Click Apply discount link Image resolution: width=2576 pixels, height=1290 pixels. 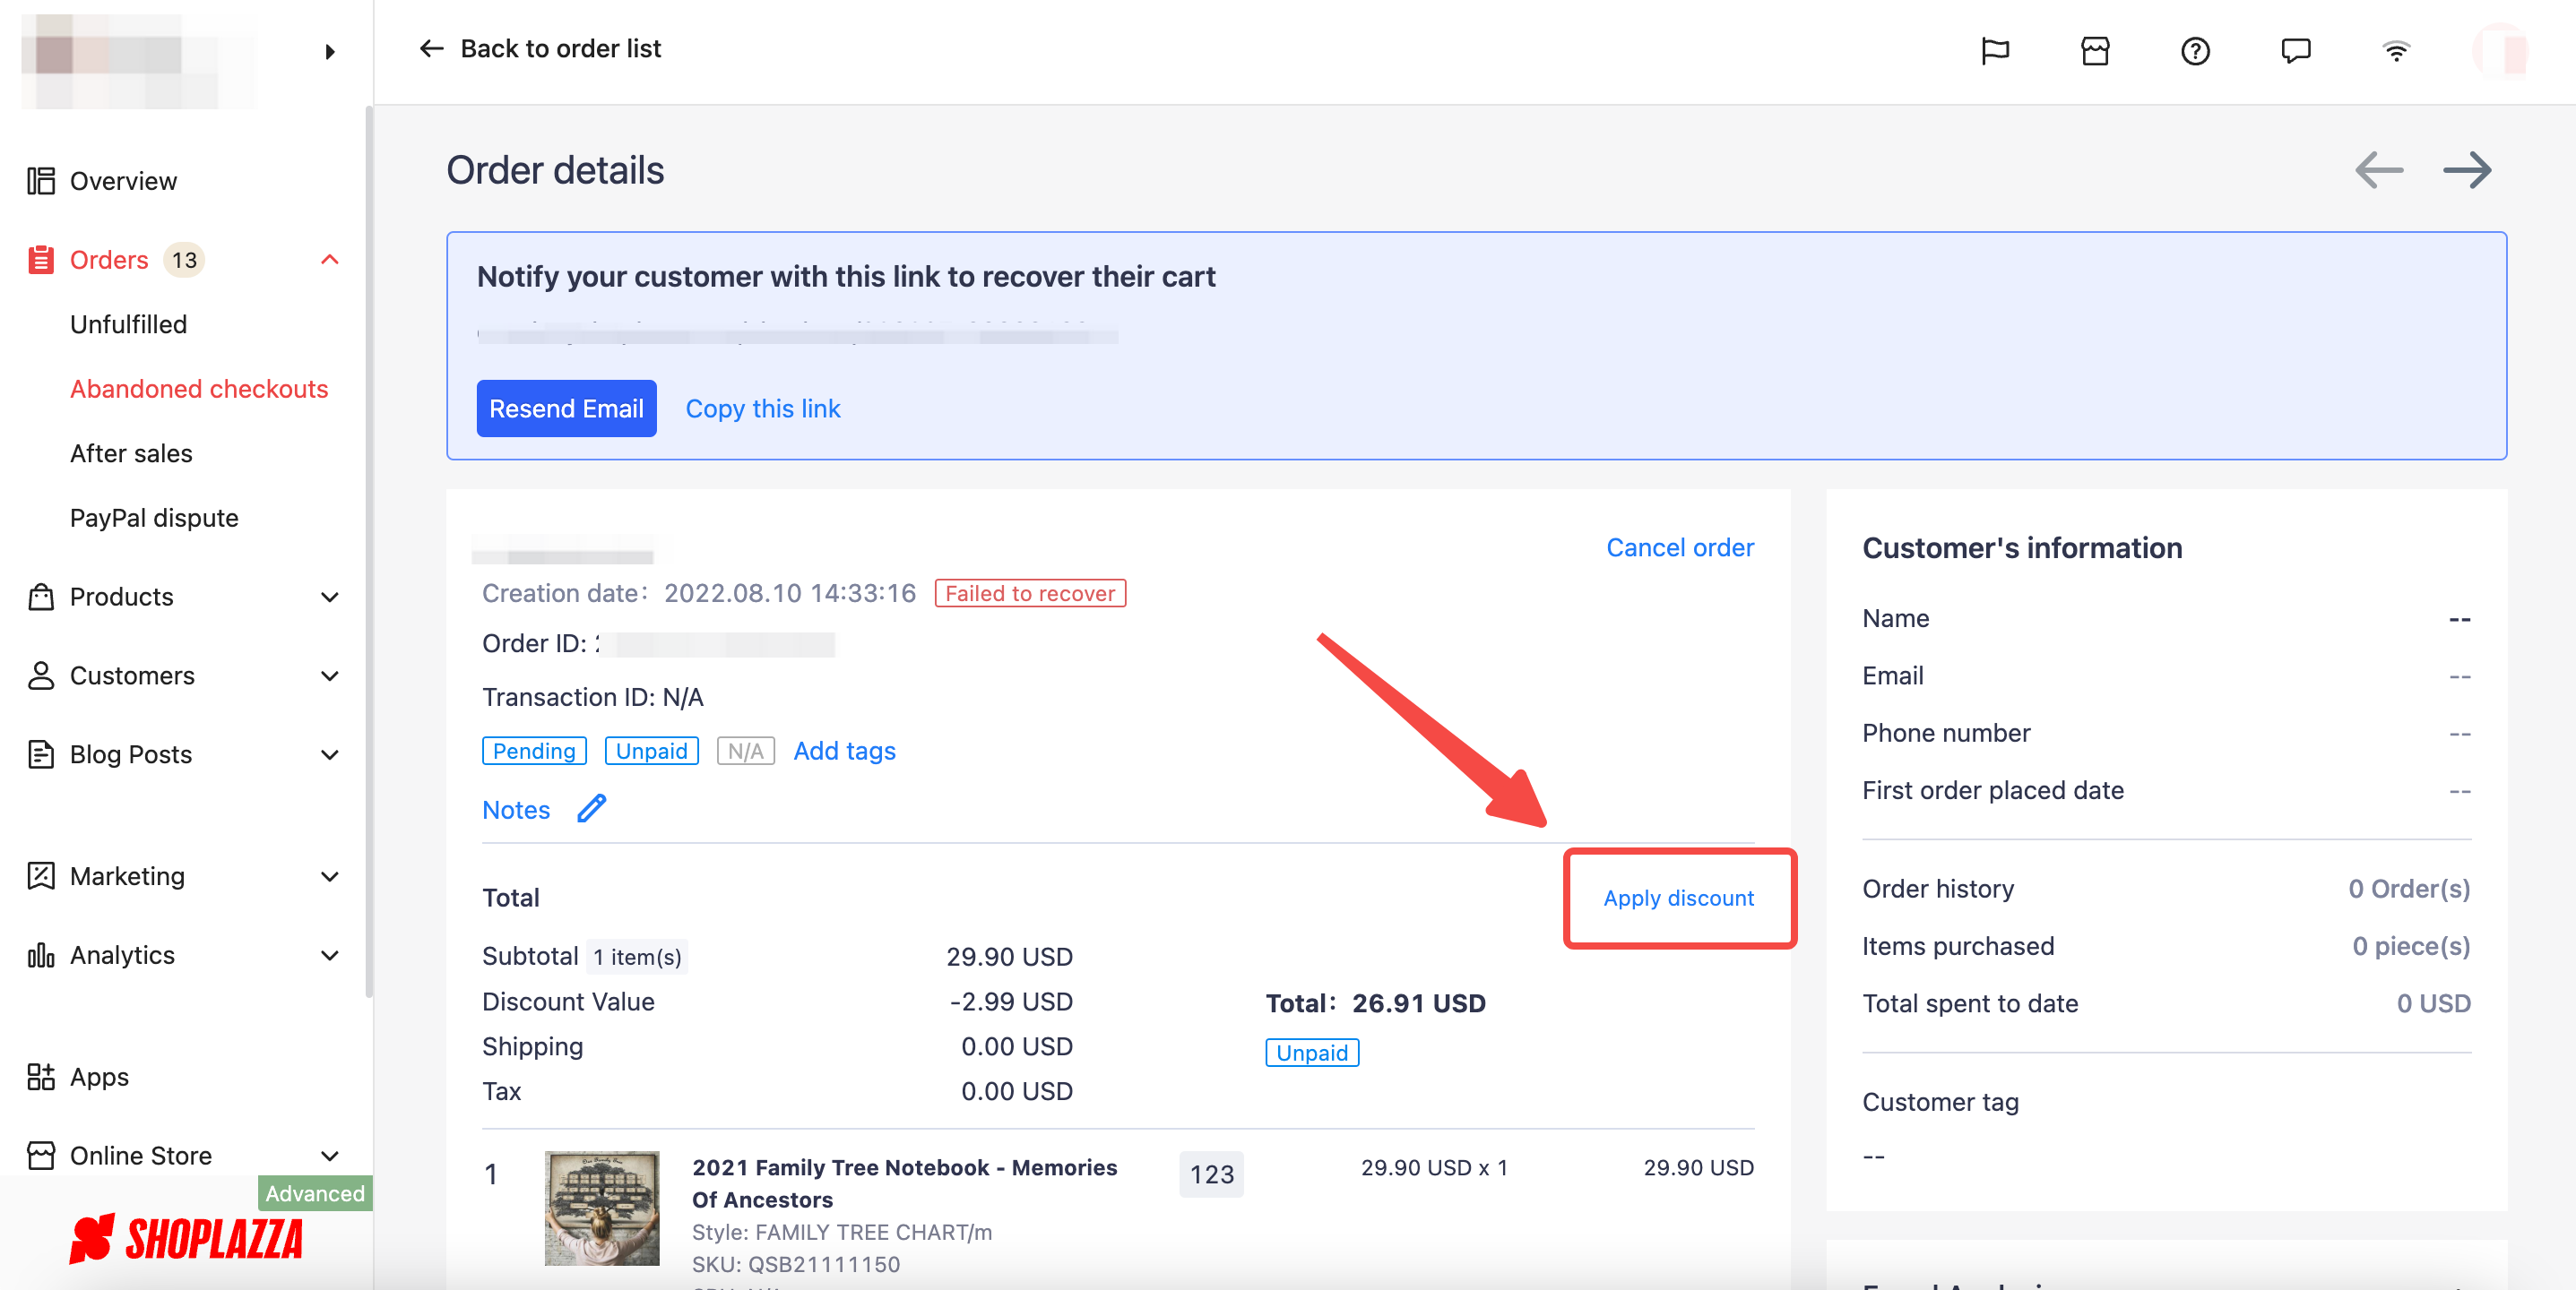click(x=1679, y=899)
